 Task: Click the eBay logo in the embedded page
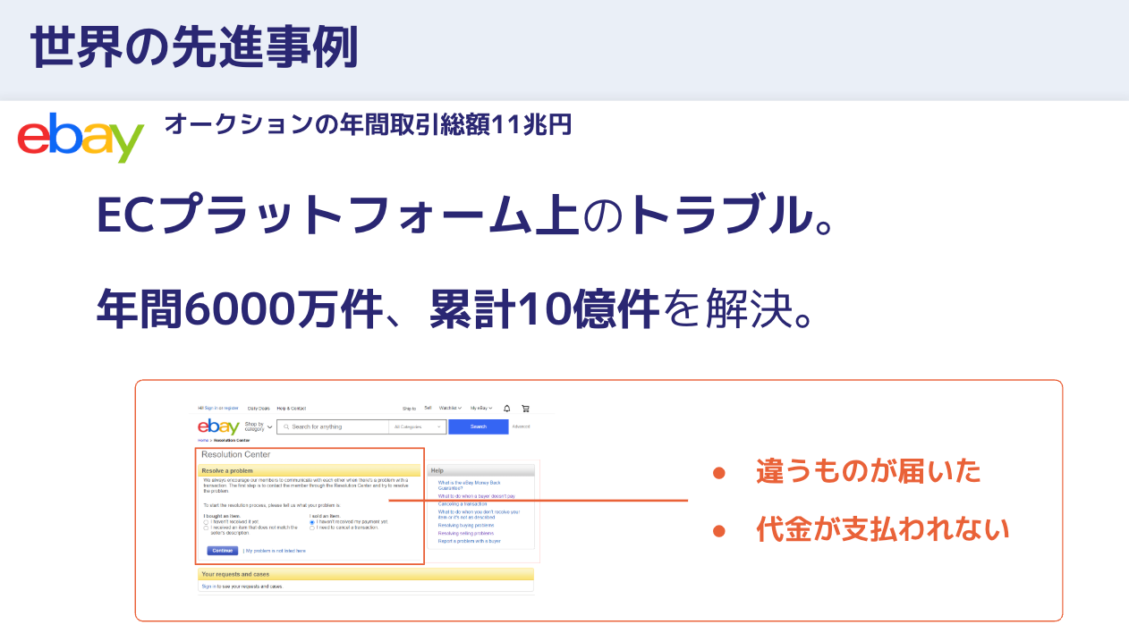pyautogui.click(x=218, y=426)
